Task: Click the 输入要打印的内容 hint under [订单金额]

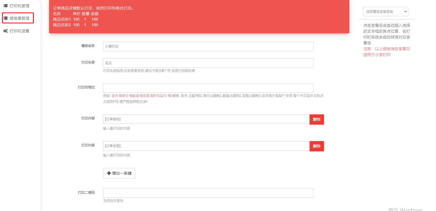Action: pyautogui.click(x=117, y=155)
